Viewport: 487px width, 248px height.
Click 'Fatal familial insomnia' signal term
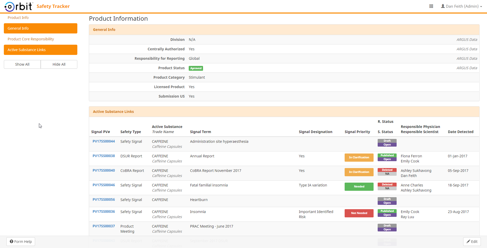(209, 185)
